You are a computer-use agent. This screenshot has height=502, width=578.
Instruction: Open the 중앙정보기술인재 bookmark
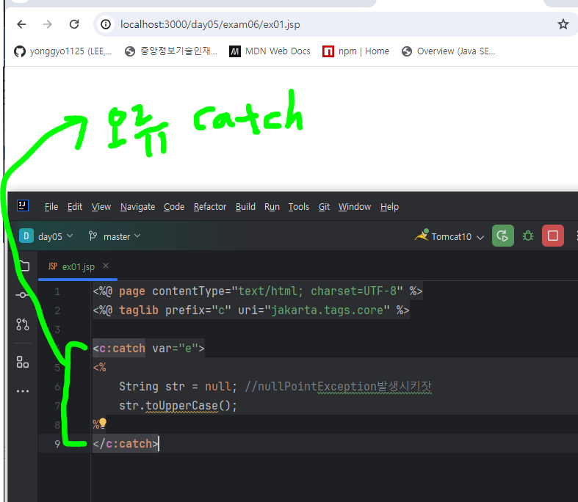171,51
